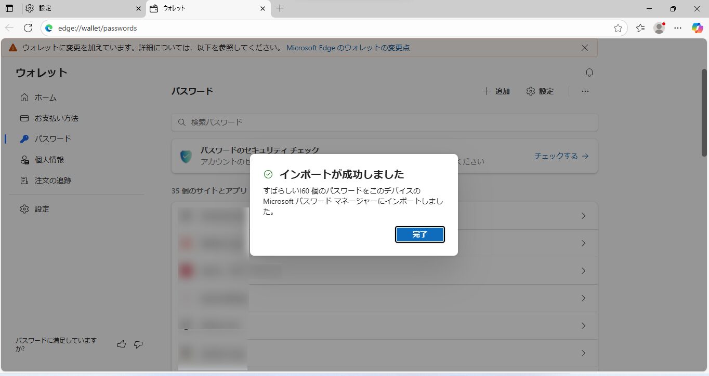Open the tab actions menu icon
The height and width of the screenshot is (376, 709).
[x=9, y=8]
